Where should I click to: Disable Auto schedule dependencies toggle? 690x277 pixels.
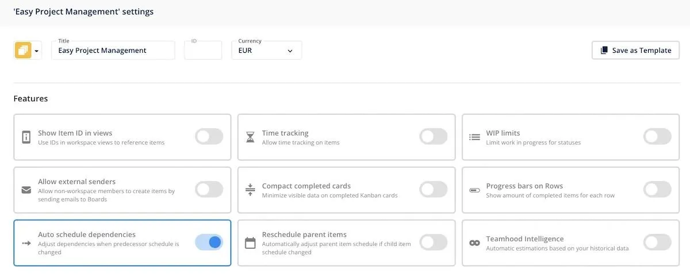point(209,242)
